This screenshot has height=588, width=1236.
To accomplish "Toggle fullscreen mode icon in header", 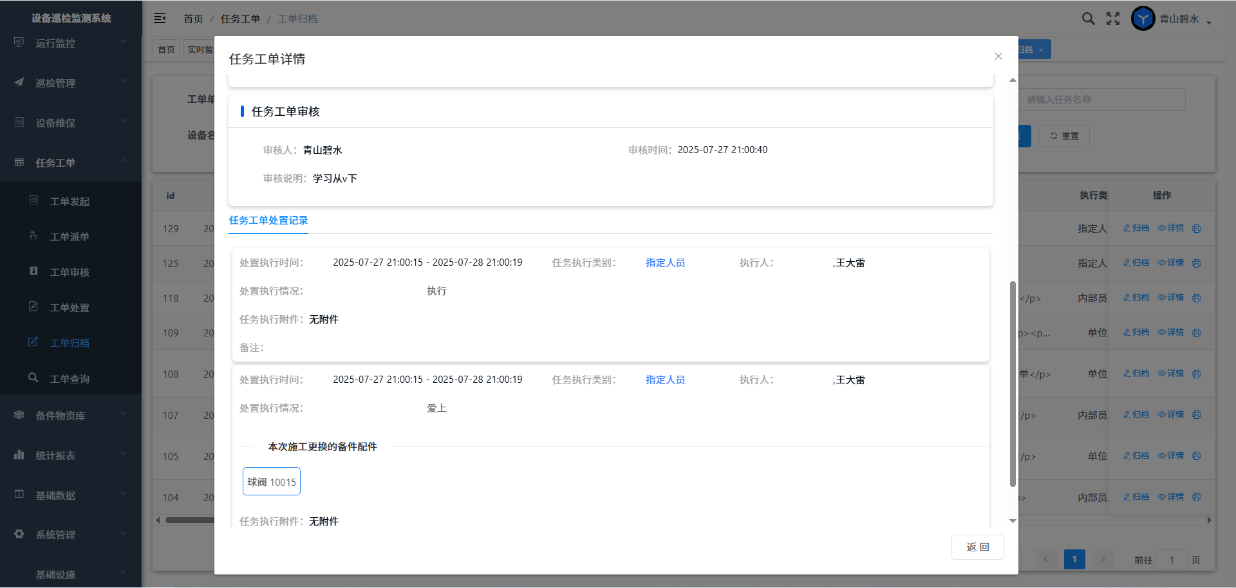I will [1113, 19].
